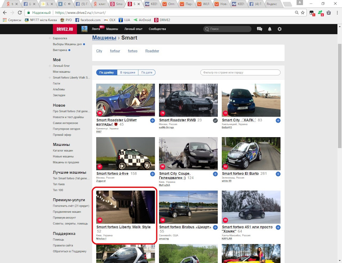Open Сервисы apps bookmark
The image size is (342, 263).
(x=12, y=20)
